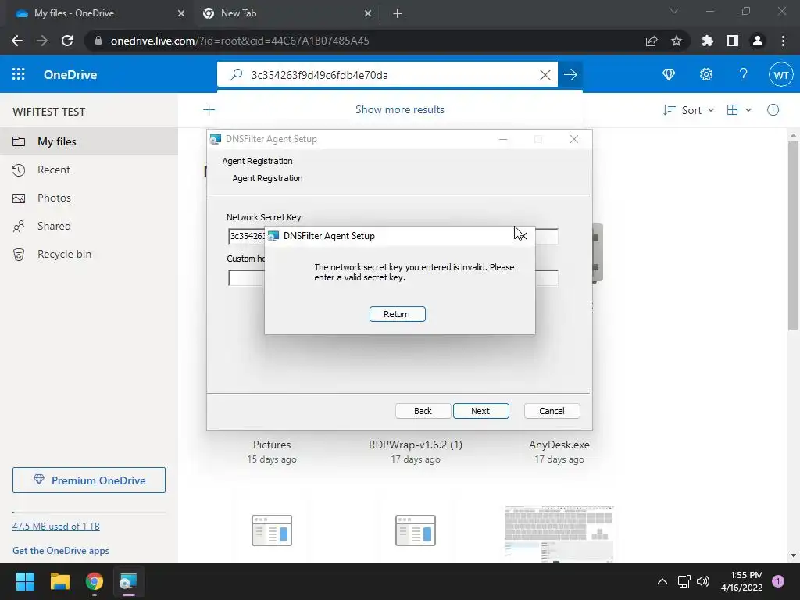Image resolution: width=800 pixels, height=600 pixels.
Task: Reload the page
Action: tap(67, 41)
